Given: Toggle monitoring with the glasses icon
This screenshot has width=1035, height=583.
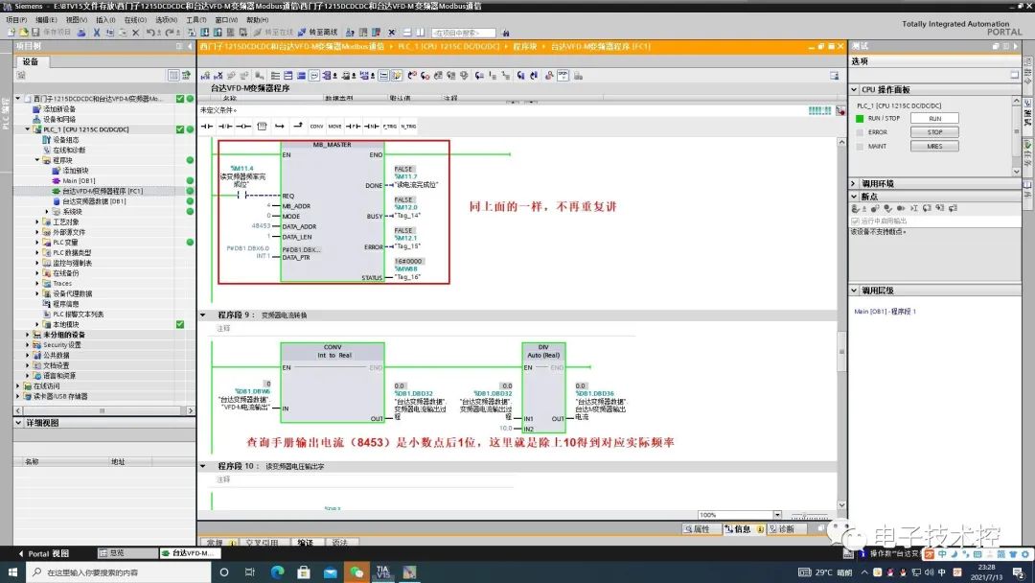Looking at the screenshot, I should 563,77.
